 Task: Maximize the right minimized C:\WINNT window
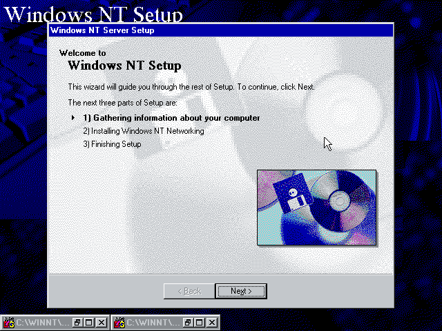pyautogui.click(x=200, y=323)
